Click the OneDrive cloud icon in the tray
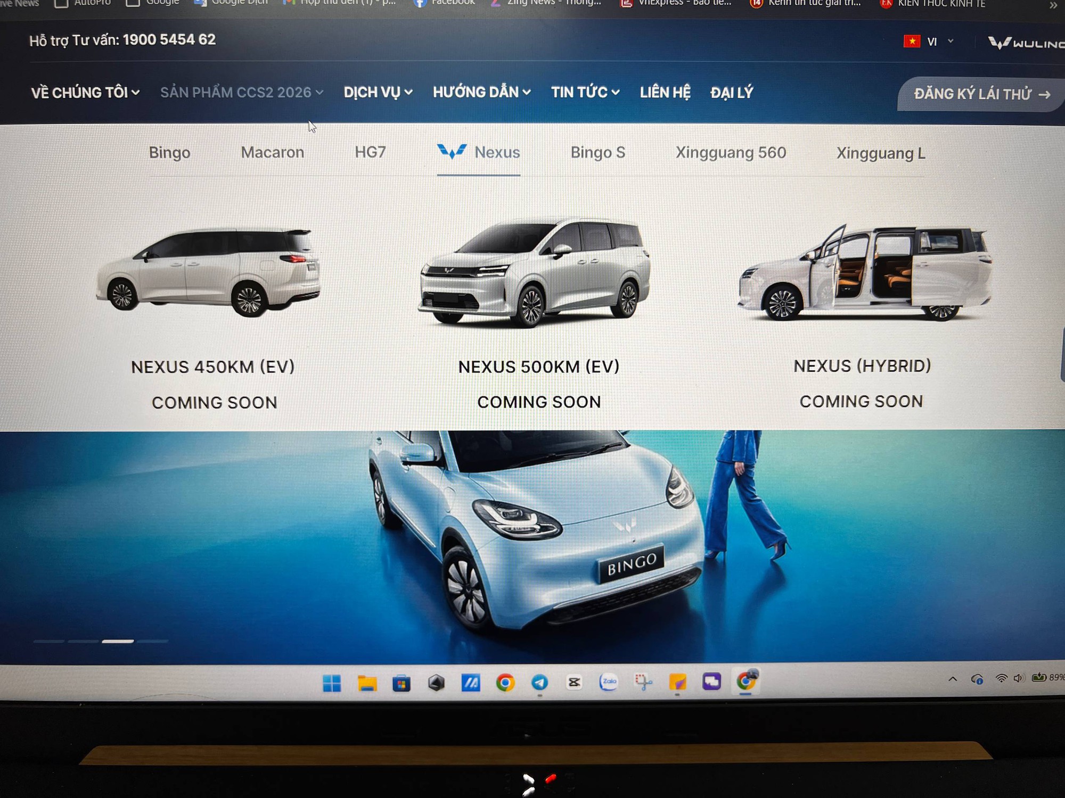Screen dimensions: 1065x798 pyautogui.click(x=979, y=678)
